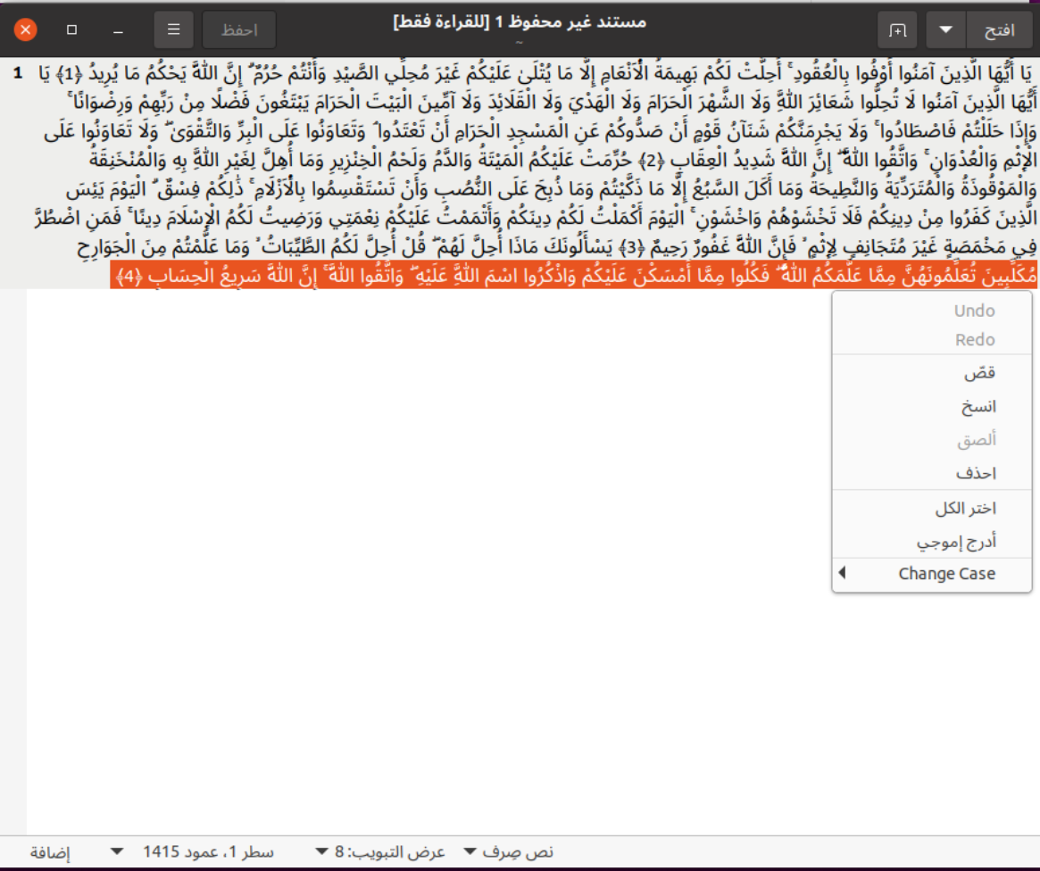Click the red close button of the window
The width and height of the screenshot is (1040, 871).
pyautogui.click(x=25, y=29)
